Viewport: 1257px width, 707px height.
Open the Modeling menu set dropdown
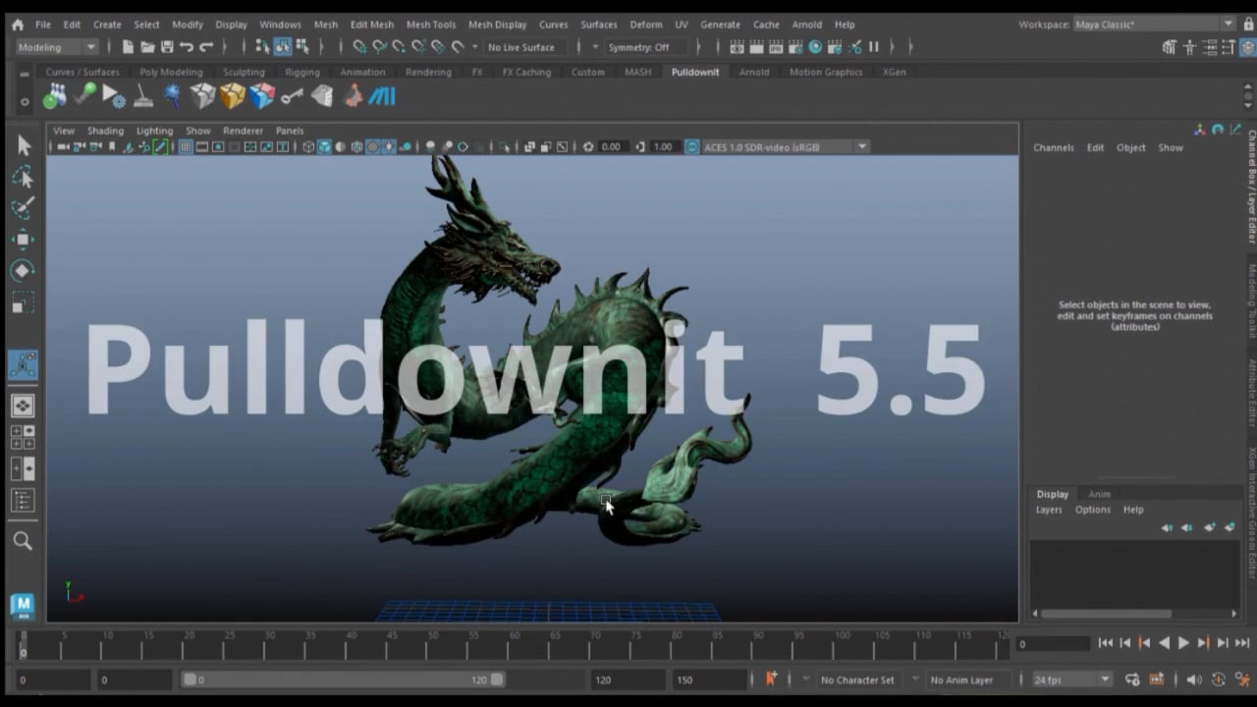tap(57, 47)
